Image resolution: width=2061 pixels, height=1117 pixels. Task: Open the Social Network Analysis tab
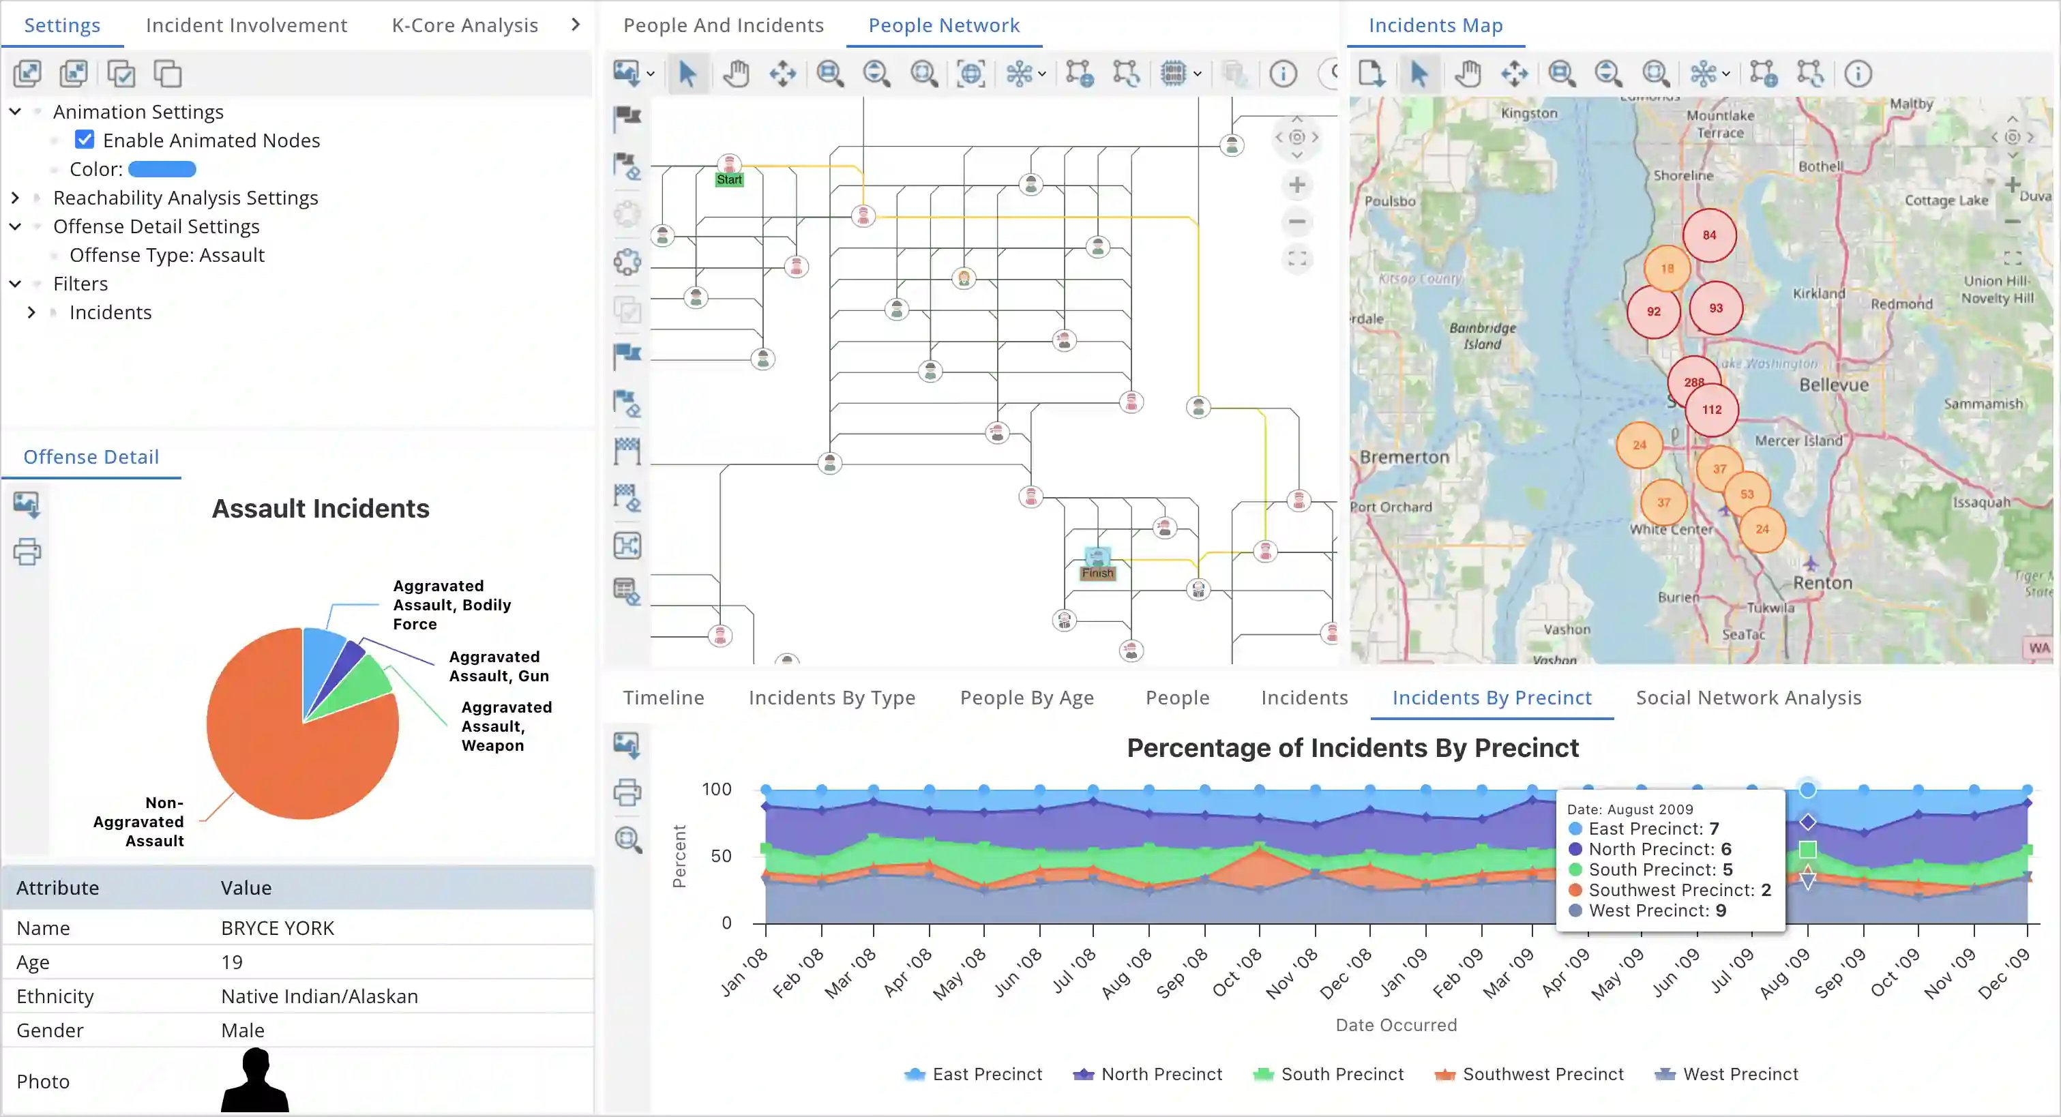tap(1749, 698)
